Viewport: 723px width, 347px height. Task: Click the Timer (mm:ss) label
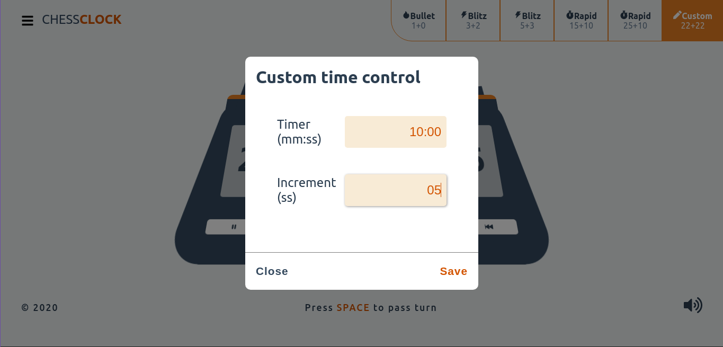coord(299,132)
